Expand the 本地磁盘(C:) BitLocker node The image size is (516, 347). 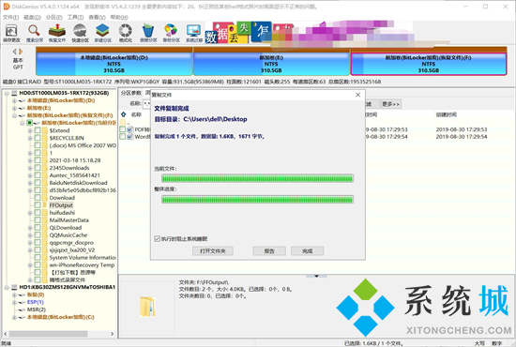(14, 317)
